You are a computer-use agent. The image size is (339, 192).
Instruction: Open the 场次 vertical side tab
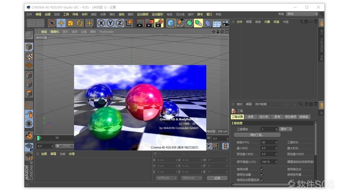click(x=321, y=32)
